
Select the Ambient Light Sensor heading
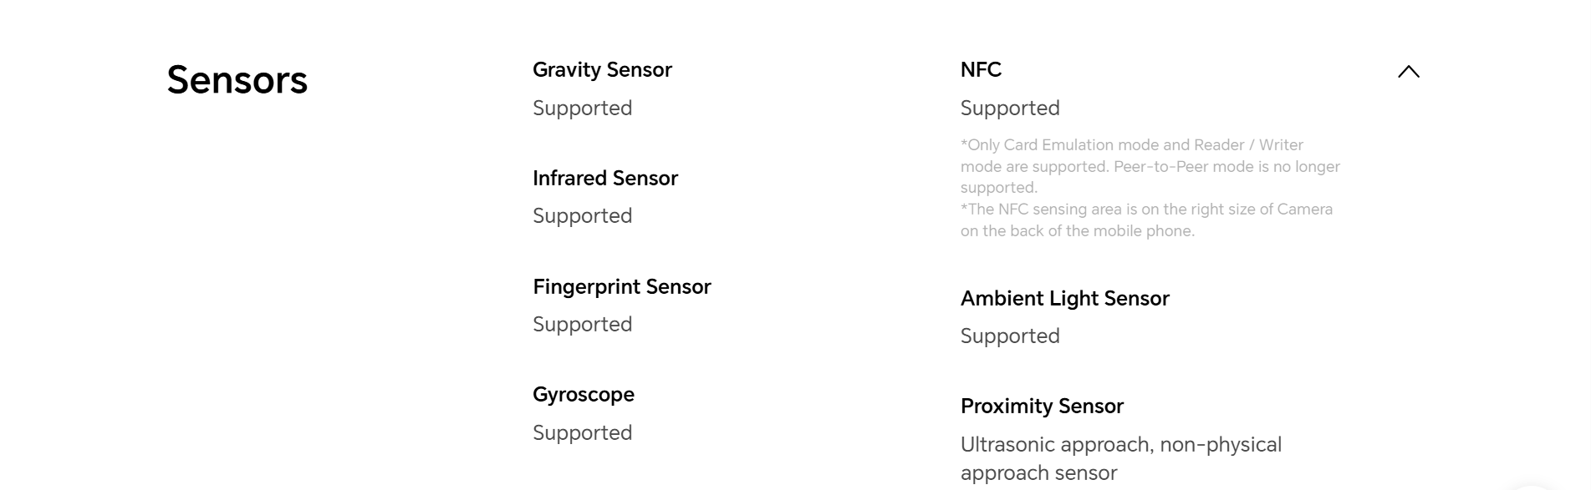pos(1064,299)
